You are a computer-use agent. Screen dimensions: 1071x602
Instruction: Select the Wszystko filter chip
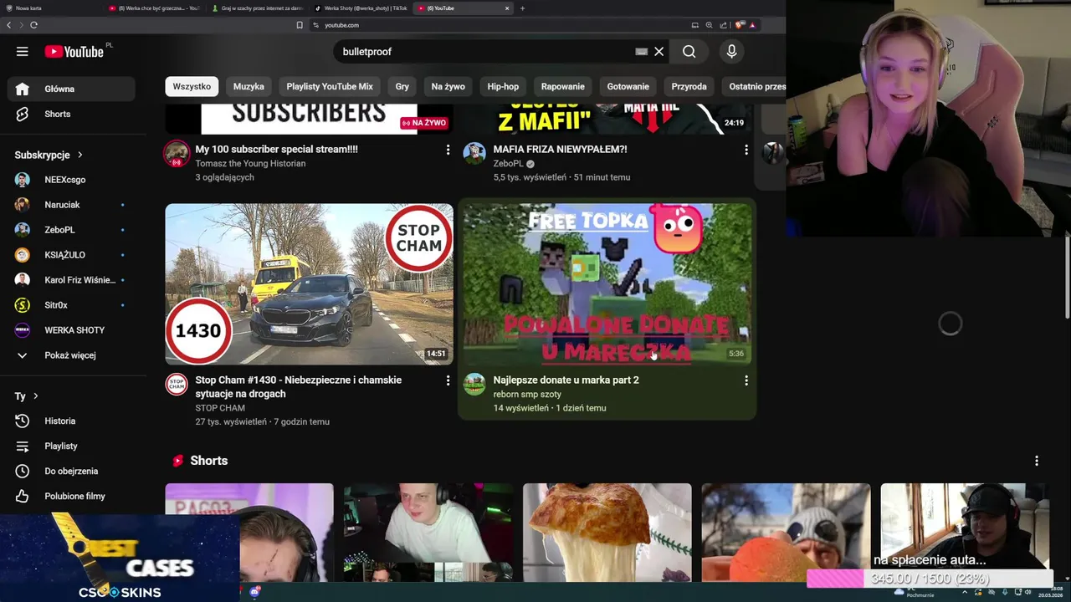point(192,86)
